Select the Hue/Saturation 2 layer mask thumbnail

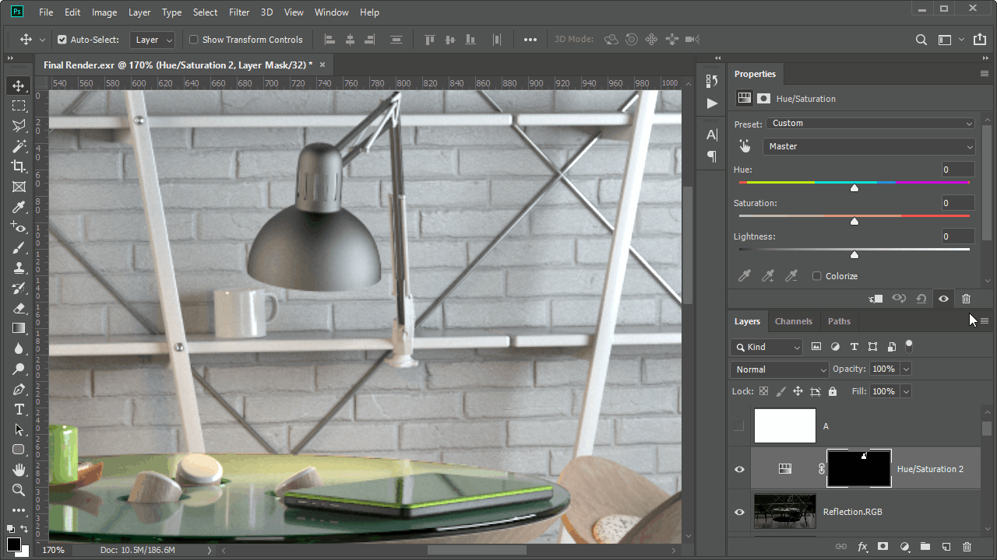pos(859,469)
